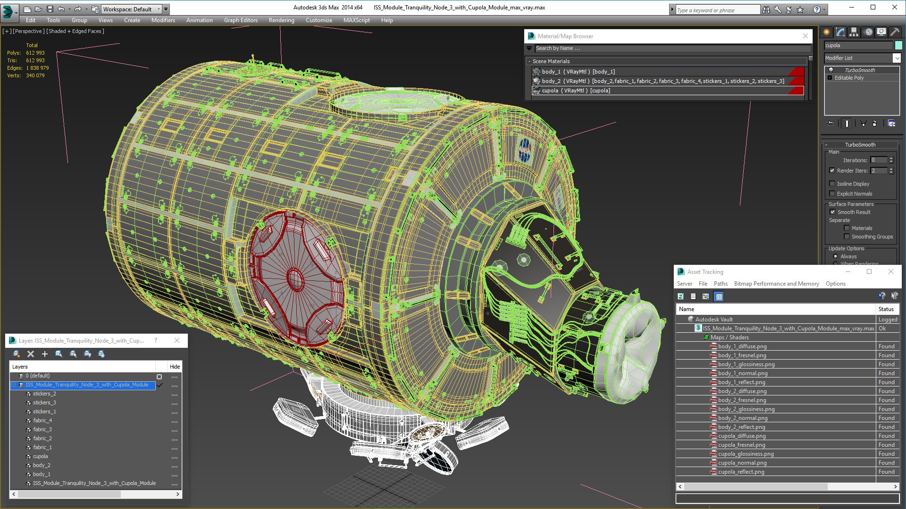Collapse ISS_Module_Tranquility layer tree node
The height and width of the screenshot is (509, 906).
(x=14, y=385)
